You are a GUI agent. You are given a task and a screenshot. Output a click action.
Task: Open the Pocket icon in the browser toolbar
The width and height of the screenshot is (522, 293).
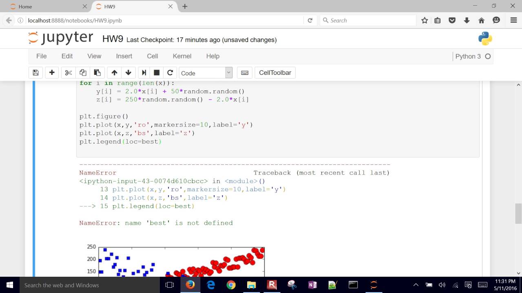452,20
